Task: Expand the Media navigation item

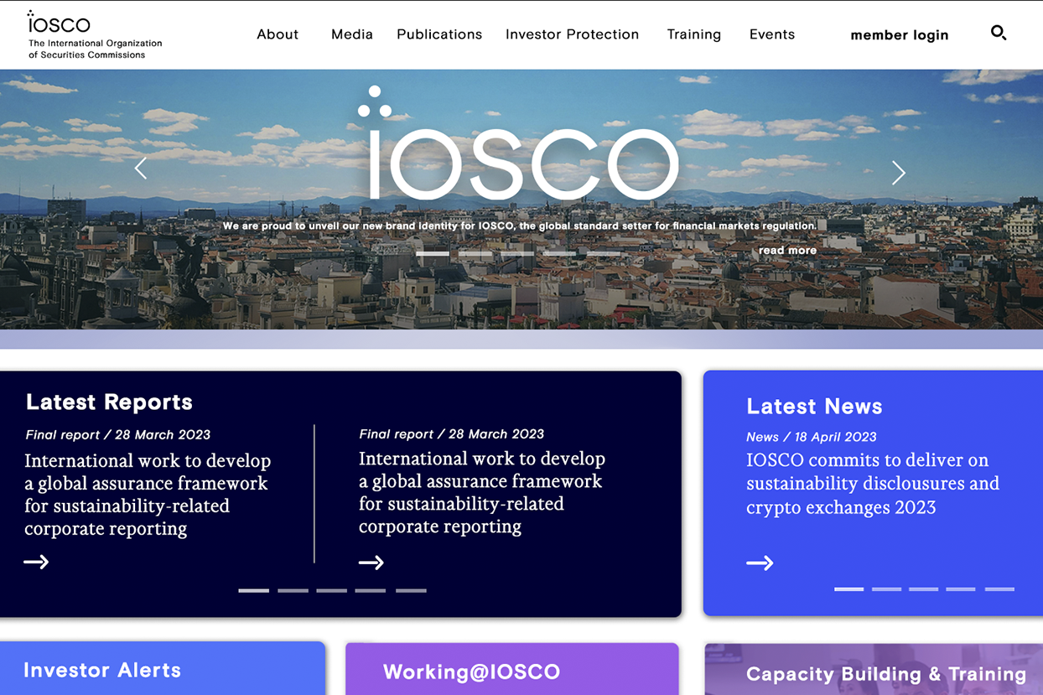Action: [351, 34]
